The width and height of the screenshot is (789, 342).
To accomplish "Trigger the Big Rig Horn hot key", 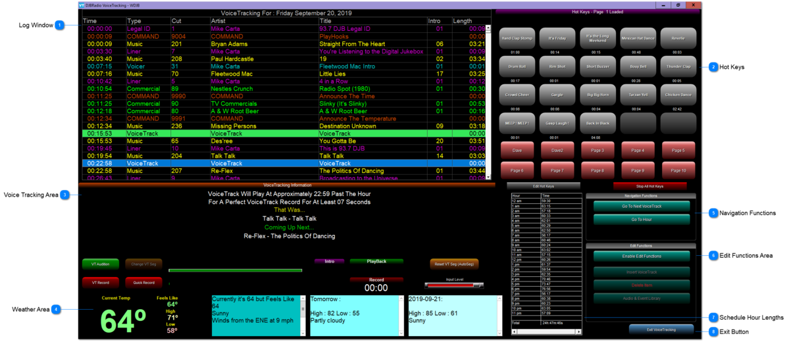I will click(598, 95).
